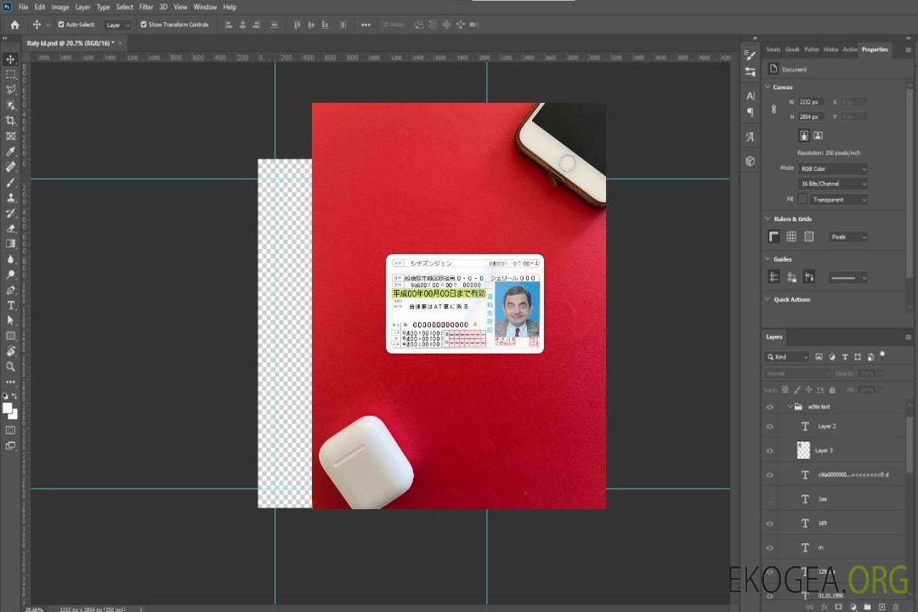Select the Rectangular Marquee tool

(11, 74)
